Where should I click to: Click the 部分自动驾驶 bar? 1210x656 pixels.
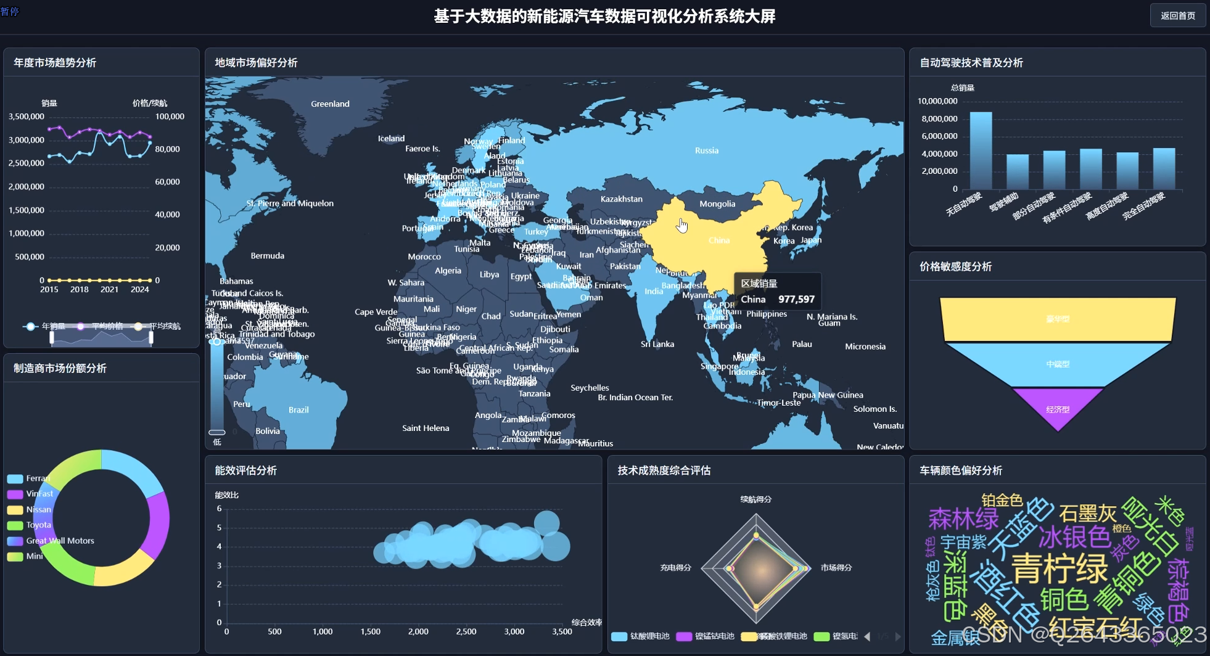tap(1054, 170)
